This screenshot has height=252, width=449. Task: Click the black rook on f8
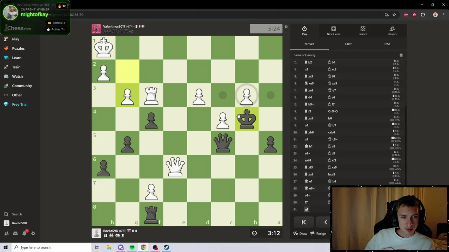tap(151, 214)
